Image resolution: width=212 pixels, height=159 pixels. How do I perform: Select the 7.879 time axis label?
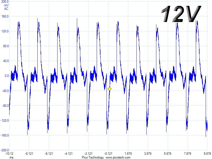(x=187, y=154)
